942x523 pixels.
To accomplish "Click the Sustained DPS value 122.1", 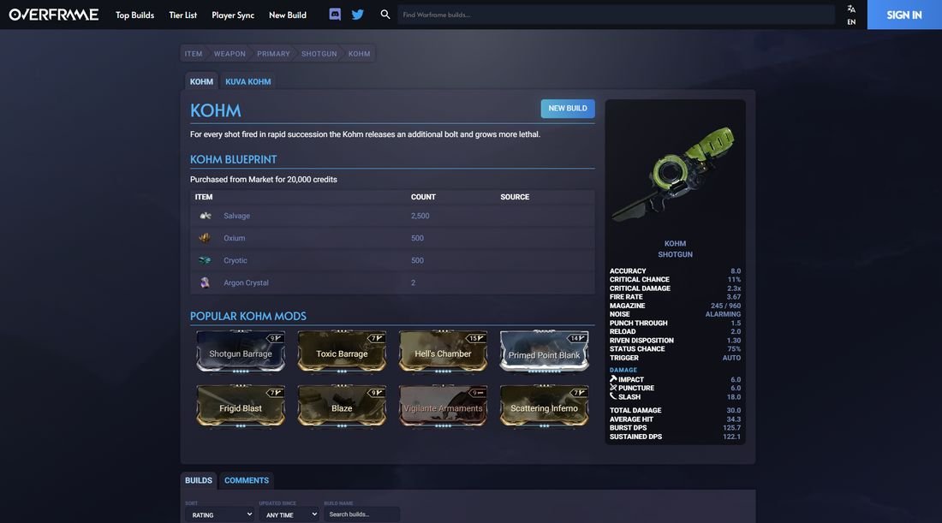I will 731,437.
